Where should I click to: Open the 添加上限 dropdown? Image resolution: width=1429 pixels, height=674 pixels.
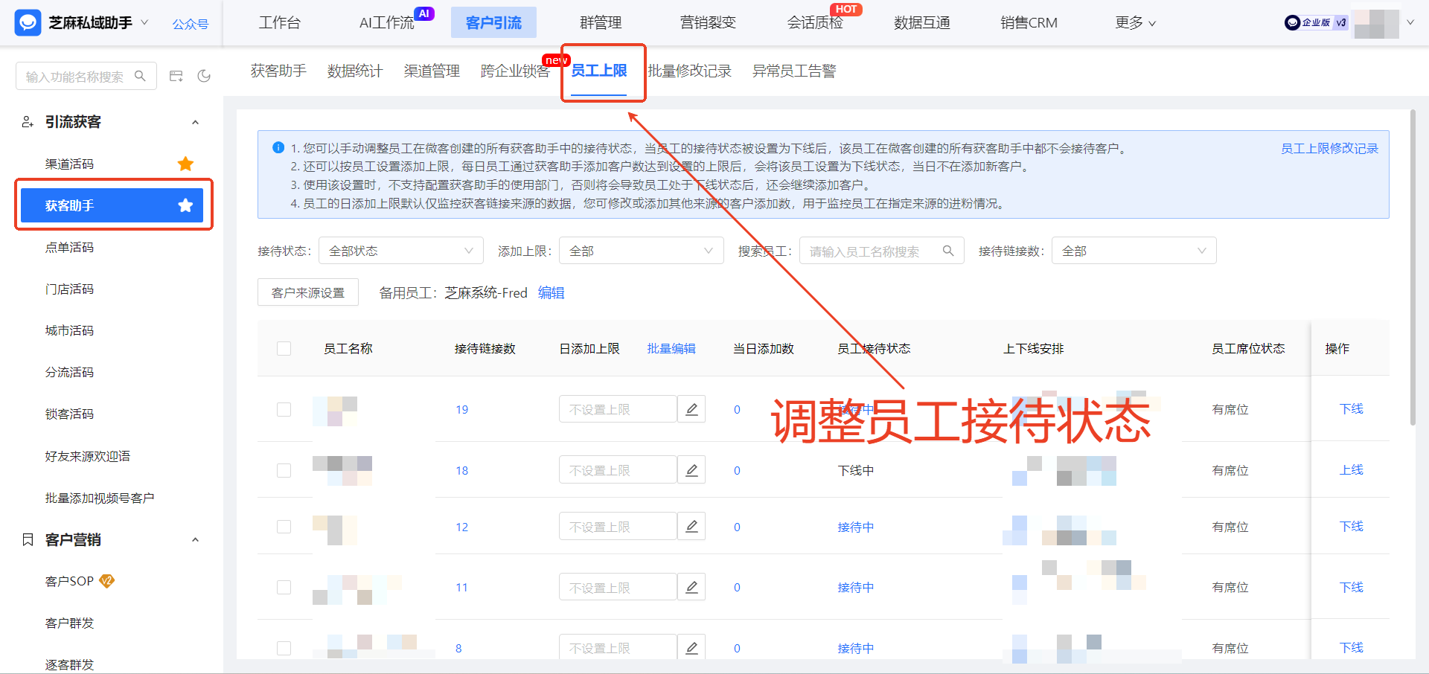tap(642, 251)
